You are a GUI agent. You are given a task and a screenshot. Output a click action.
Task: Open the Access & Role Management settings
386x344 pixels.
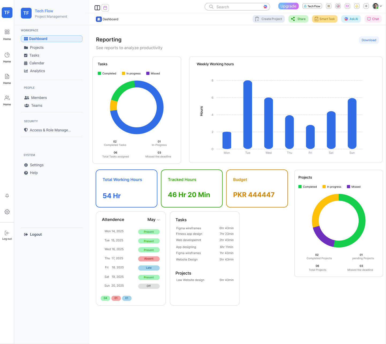pos(50,130)
